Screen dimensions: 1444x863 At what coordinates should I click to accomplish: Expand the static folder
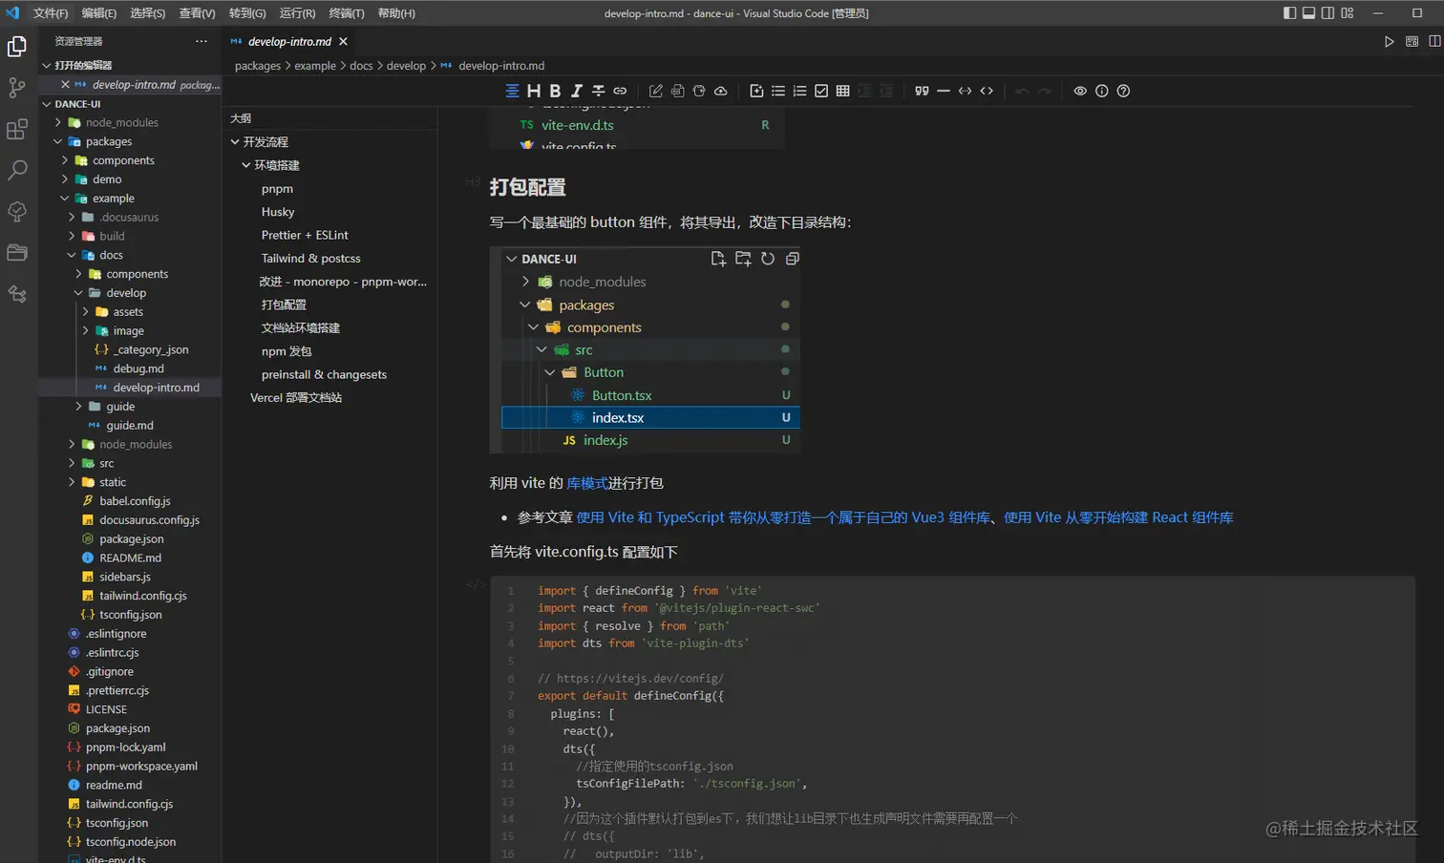72,482
